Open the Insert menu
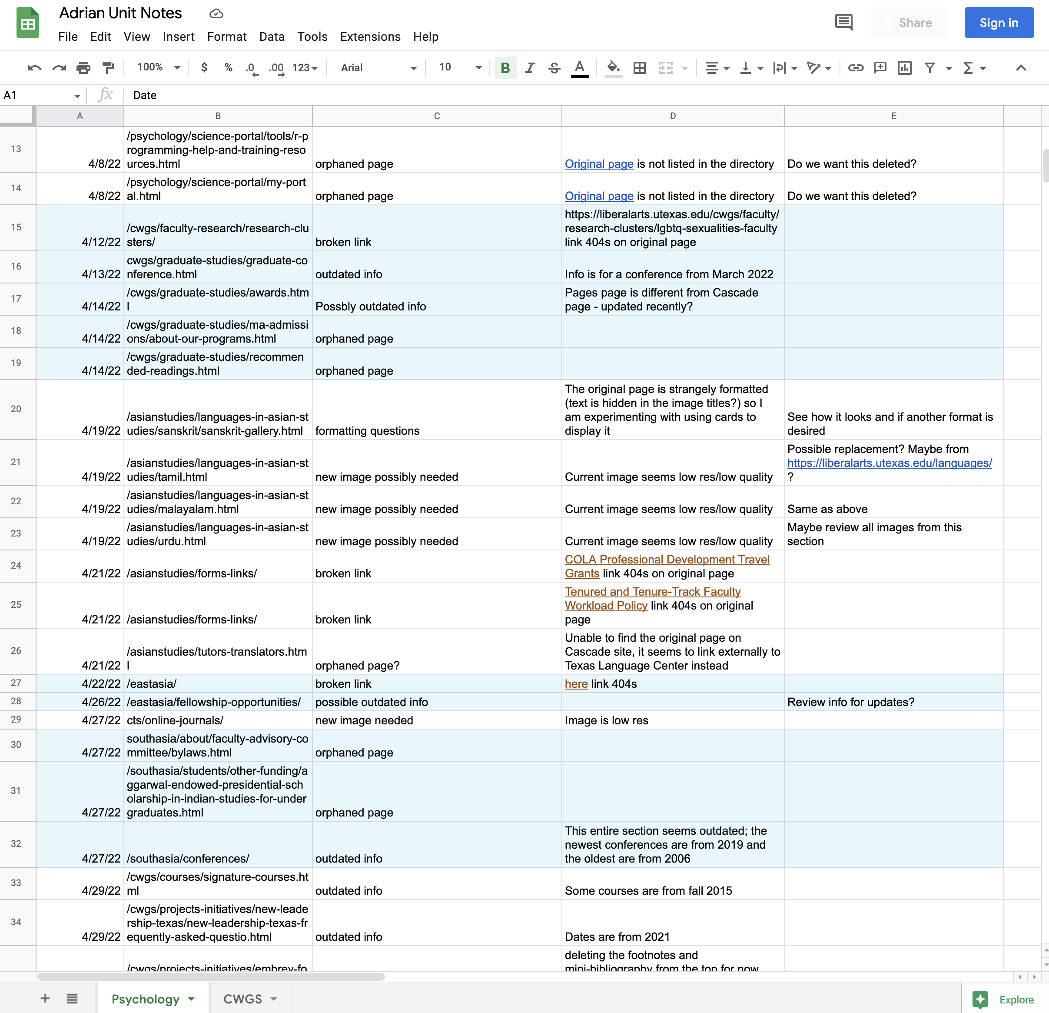Image resolution: width=1049 pixels, height=1013 pixels. coord(179,37)
